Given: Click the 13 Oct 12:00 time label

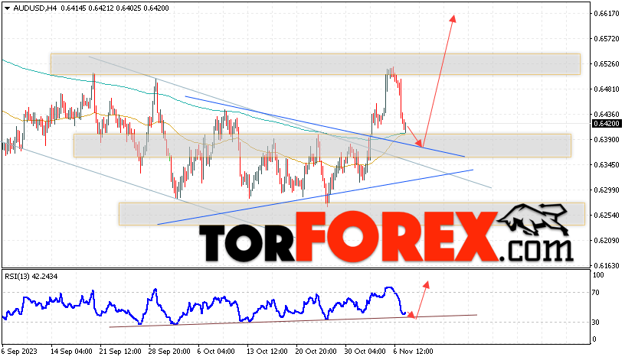Looking at the screenshot, I should (x=267, y=352).
